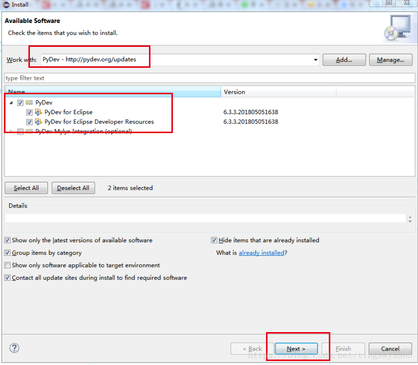
Task: Click Developer Resources version 6.3.3.201805051638
Action: (x=251, y=122)
